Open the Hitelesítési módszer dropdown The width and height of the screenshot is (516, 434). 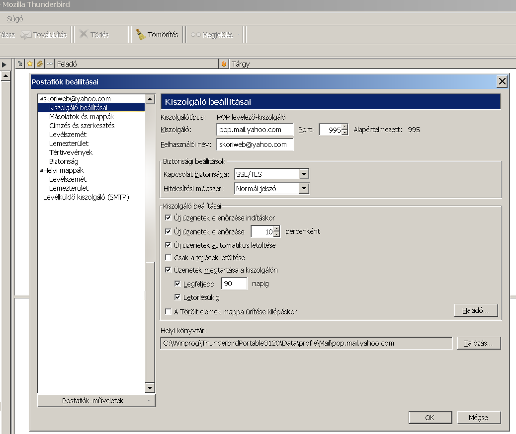click(304, 188)
